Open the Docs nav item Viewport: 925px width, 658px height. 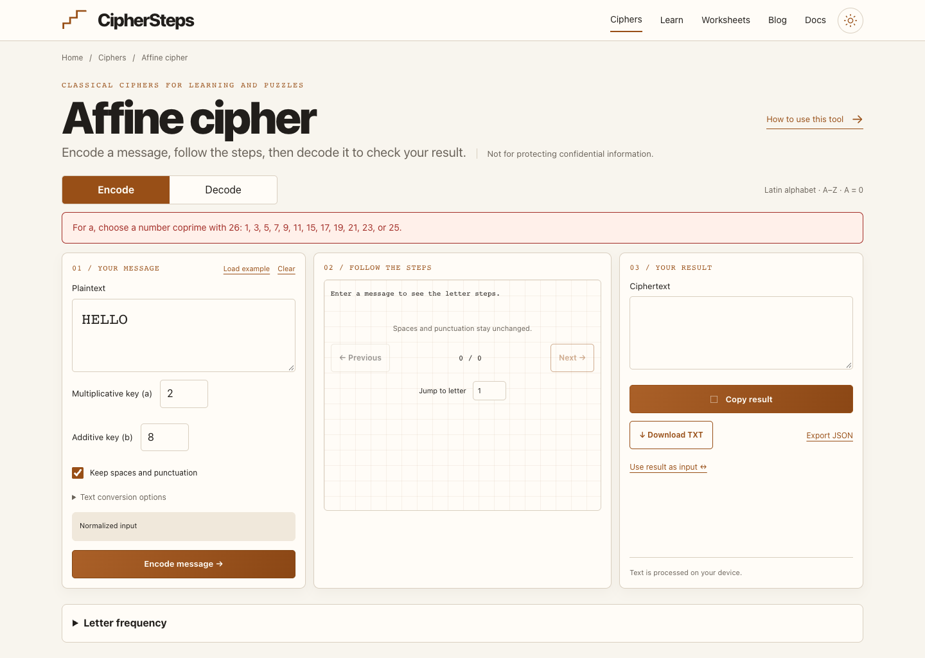tap(815, 20)
